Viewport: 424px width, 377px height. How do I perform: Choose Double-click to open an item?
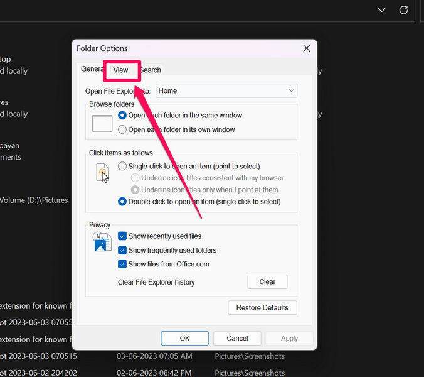(x=122, y=202)
